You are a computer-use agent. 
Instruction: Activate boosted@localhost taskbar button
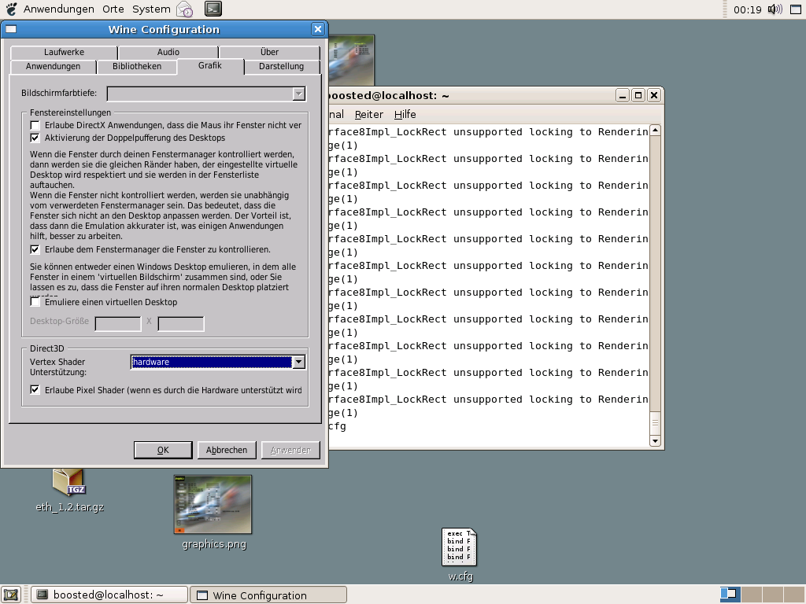[x=109, y=595]
